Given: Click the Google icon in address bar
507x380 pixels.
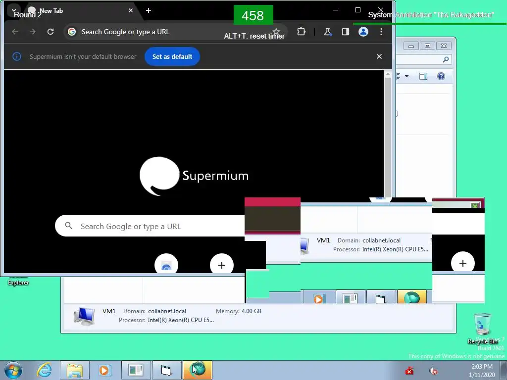Looking at the screenshot, I should point(72,32).
